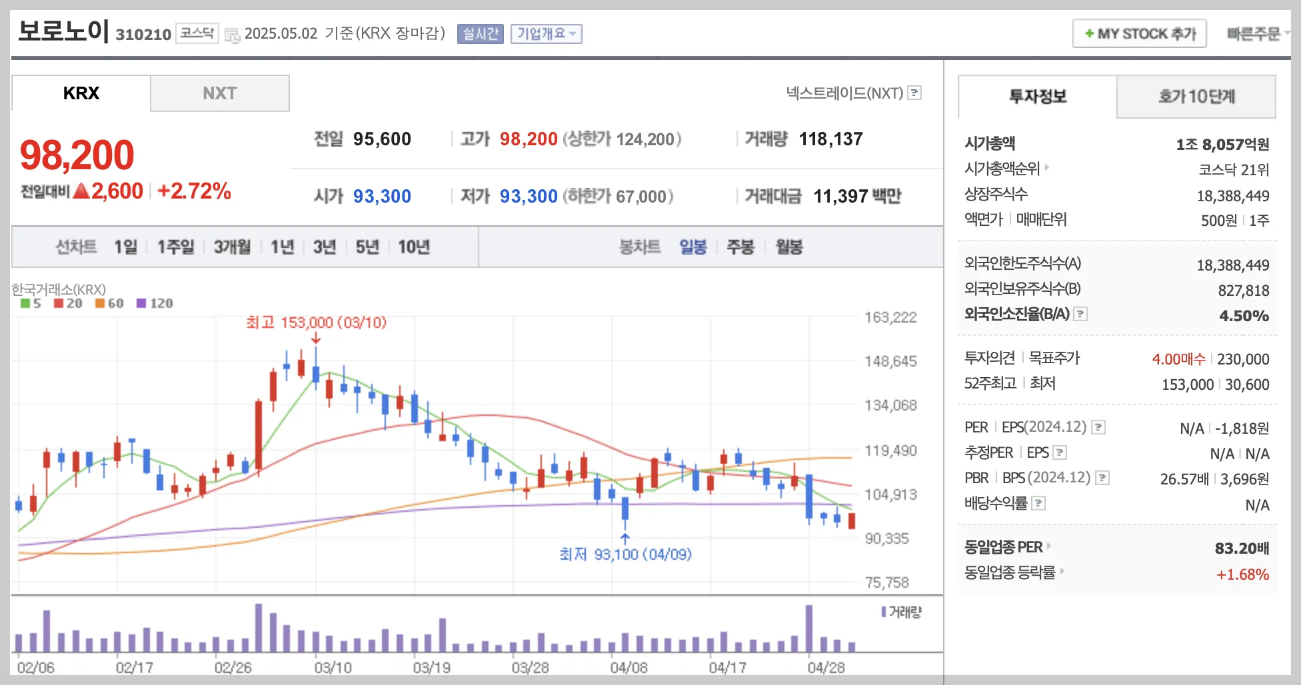
Task: Click the 시가총액 value 1조 8,057억원
Action: tap(1222, 145)
